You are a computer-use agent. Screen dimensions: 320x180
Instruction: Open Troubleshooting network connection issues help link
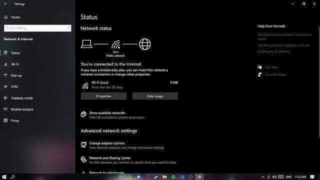(x=284, y=36)
